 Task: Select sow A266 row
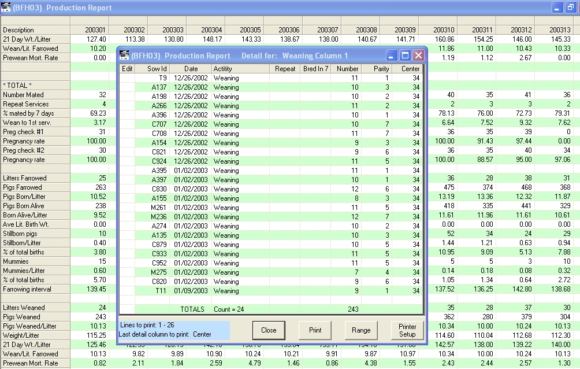271,106
